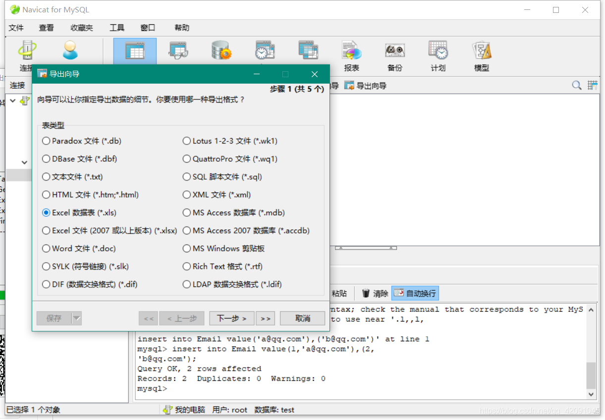Viewport: 605px width, 420px height.
Task: Select DIF (*.dif) format
Action: click(x=90, y=284)
